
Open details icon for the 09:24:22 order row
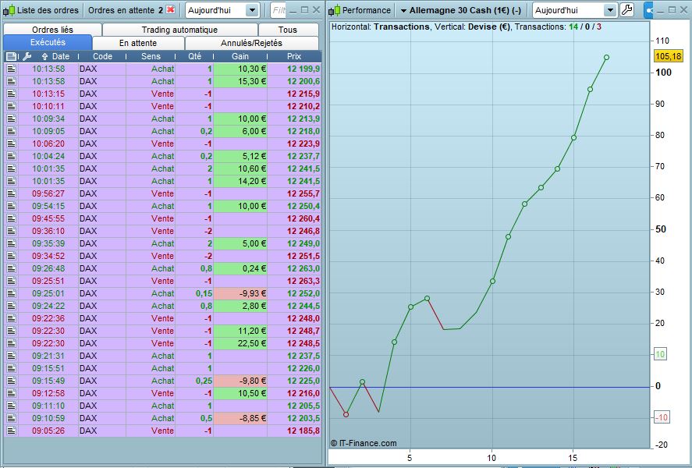pos(11,306)
